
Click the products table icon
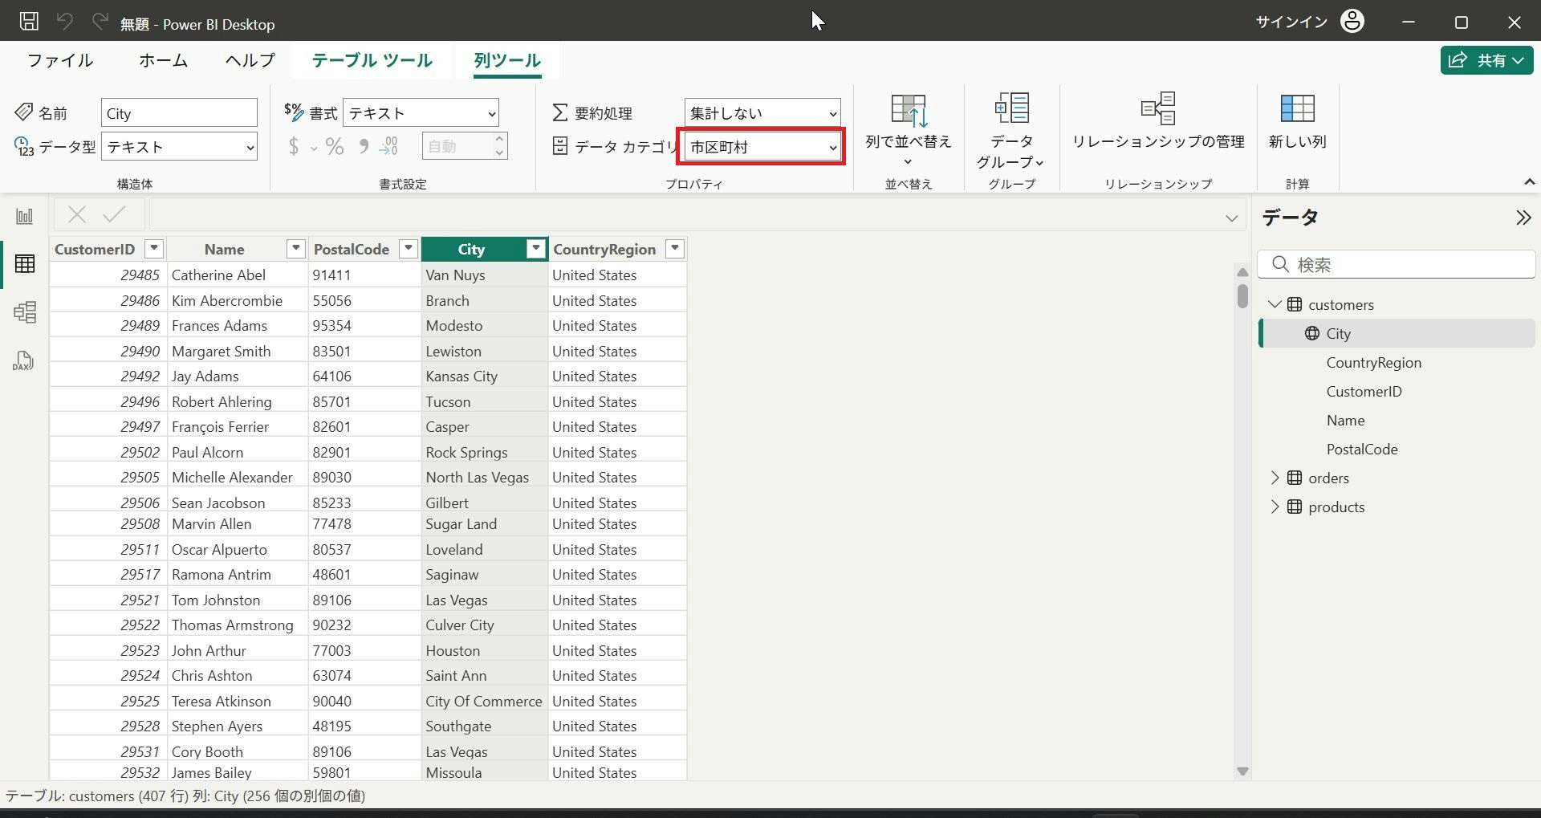click(1295, 507)
